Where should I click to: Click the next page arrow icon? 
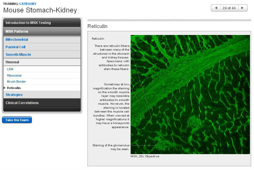tap(243, 8)
